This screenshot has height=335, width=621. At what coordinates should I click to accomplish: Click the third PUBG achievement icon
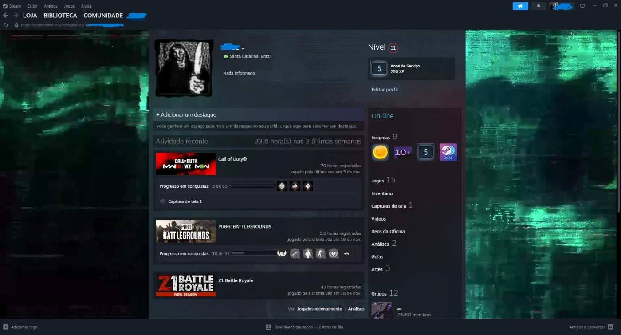click(308, 254)
